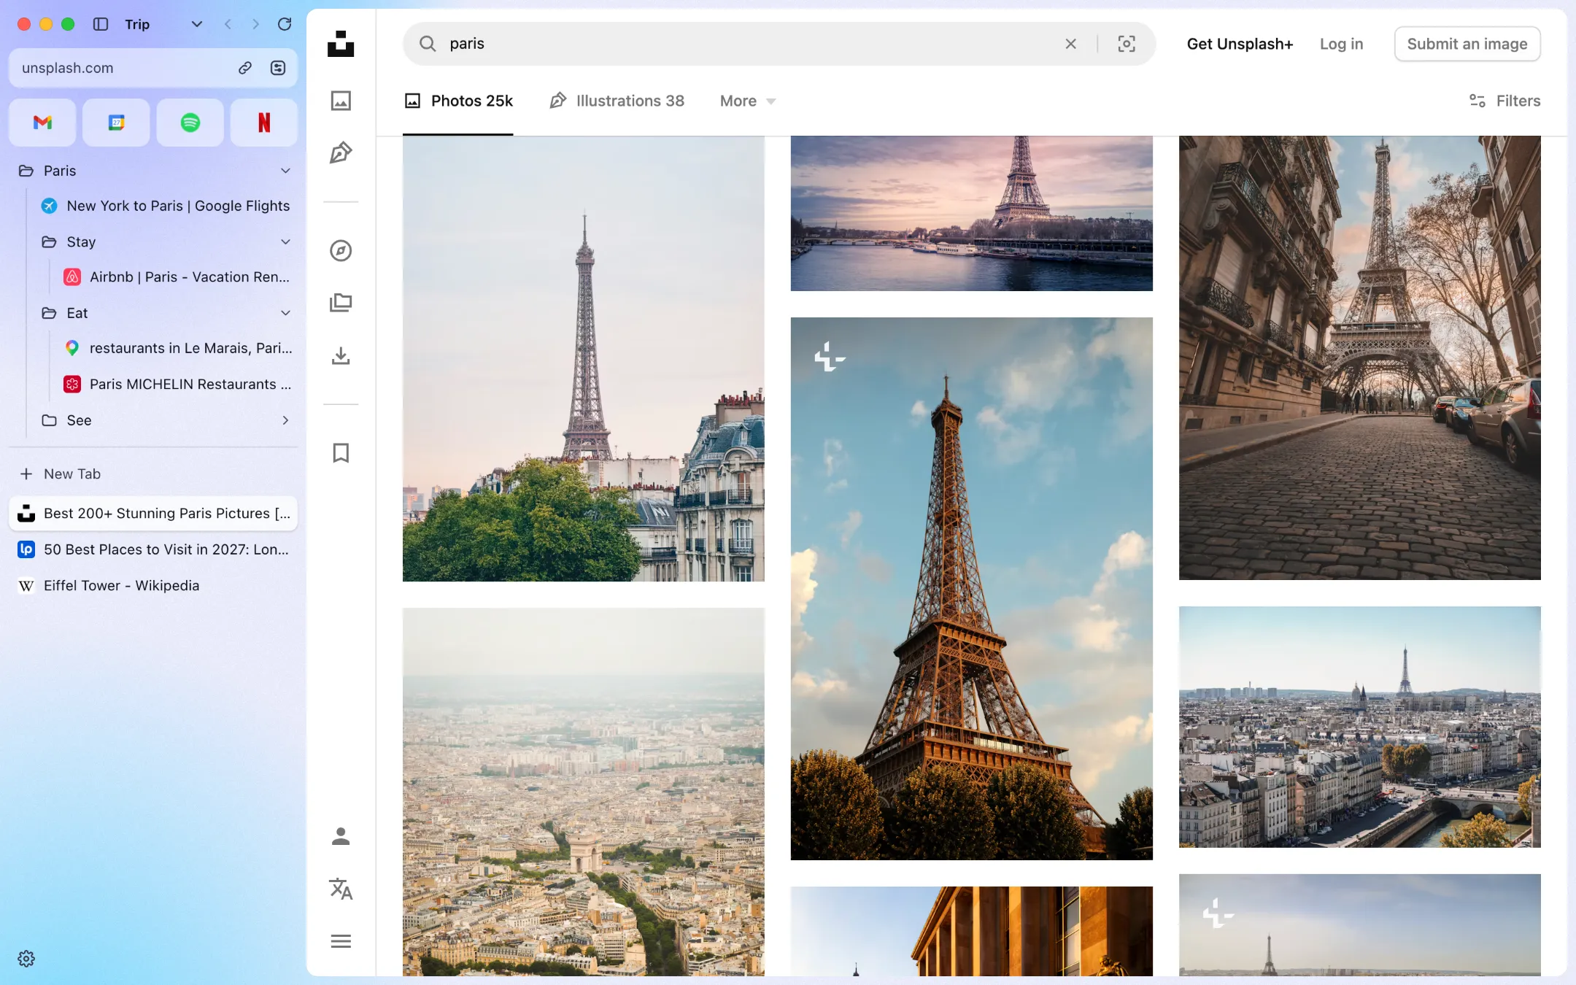
Task: Collapse the Stay folder
Action: [285, 242]
